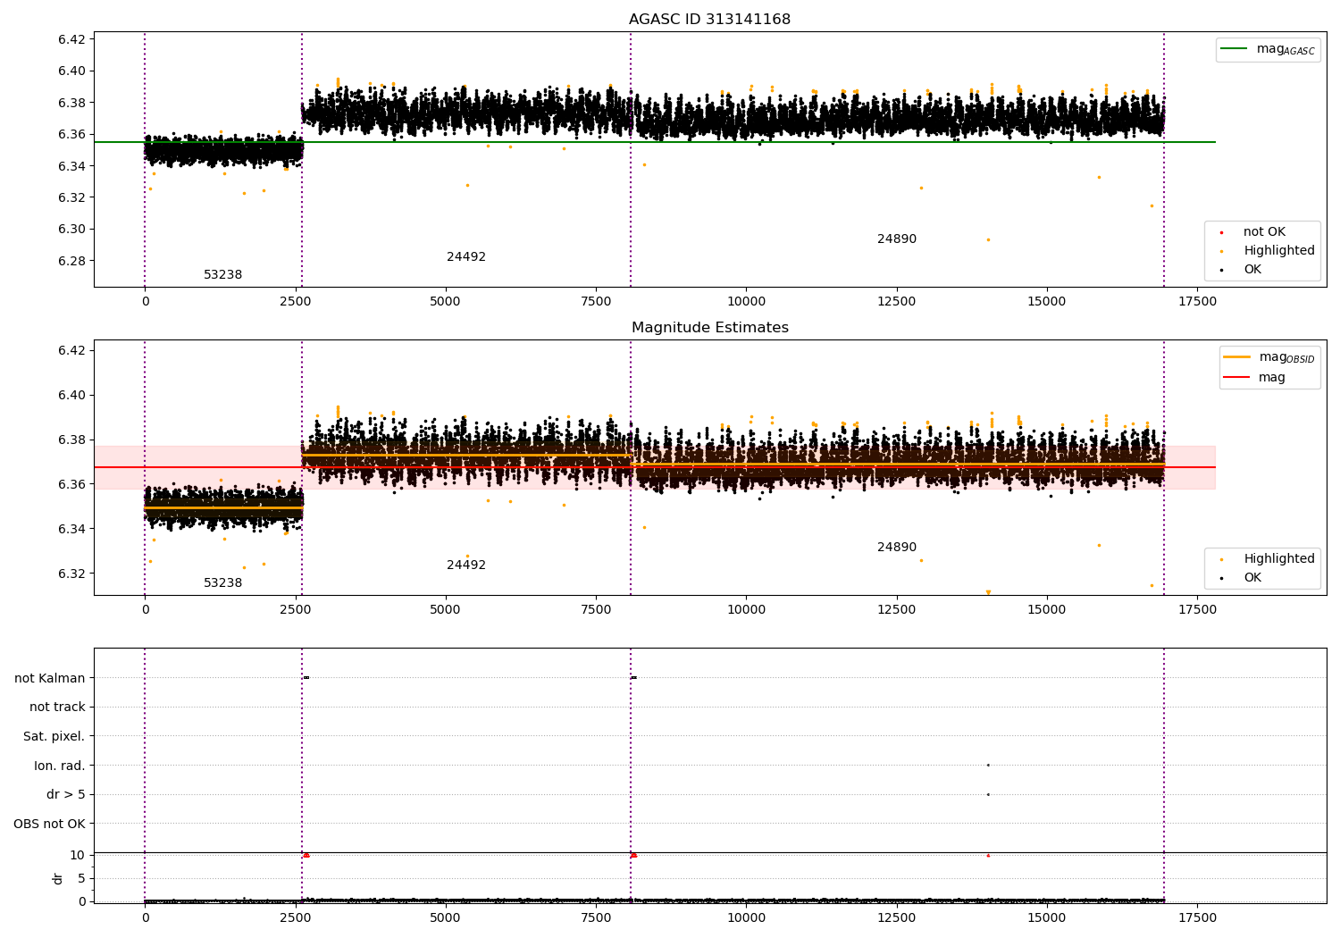1340x938 pixels.
Task: Click the plot title AGASC ID 313141168
Action: pyautogui.click(x=709, y=20)
